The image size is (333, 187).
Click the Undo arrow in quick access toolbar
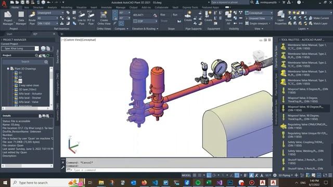point(48,2)
